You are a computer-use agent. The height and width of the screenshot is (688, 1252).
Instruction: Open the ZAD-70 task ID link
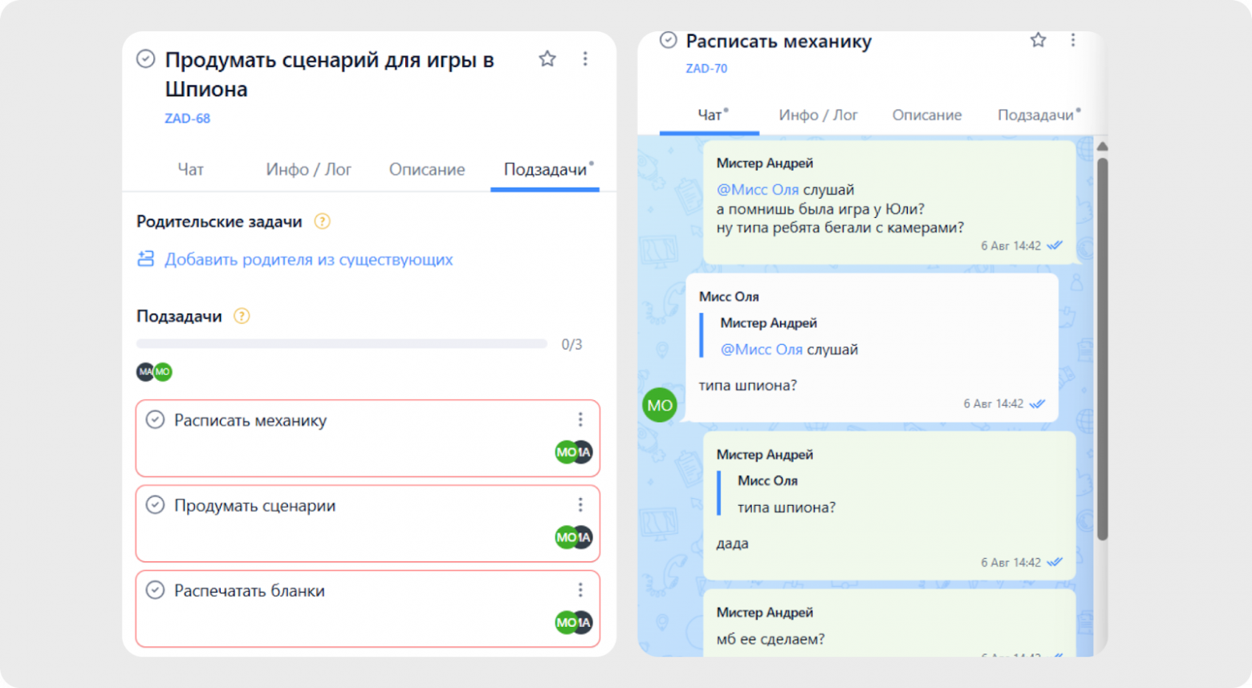coord(707,68)
